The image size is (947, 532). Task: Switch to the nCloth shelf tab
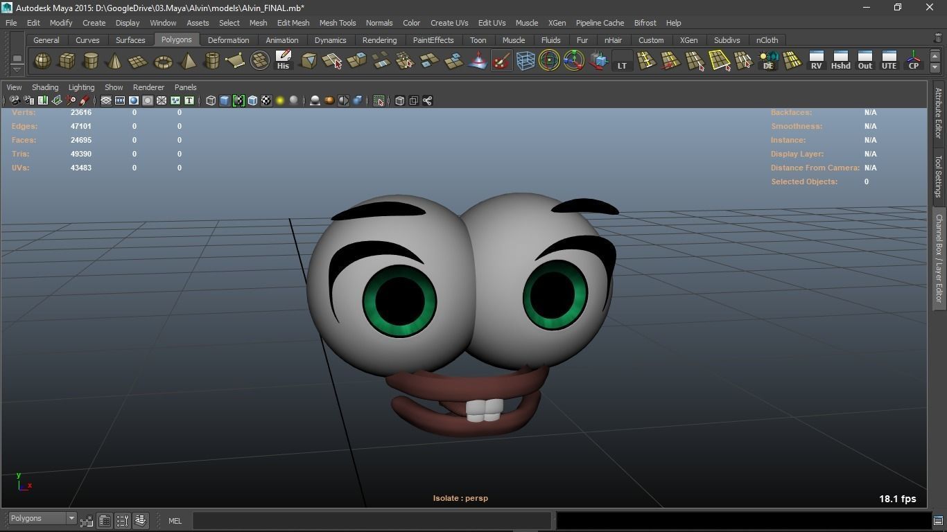point(767,40)
